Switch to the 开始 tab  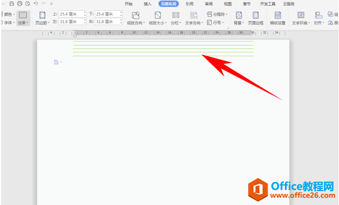click(x=128, y=4)
